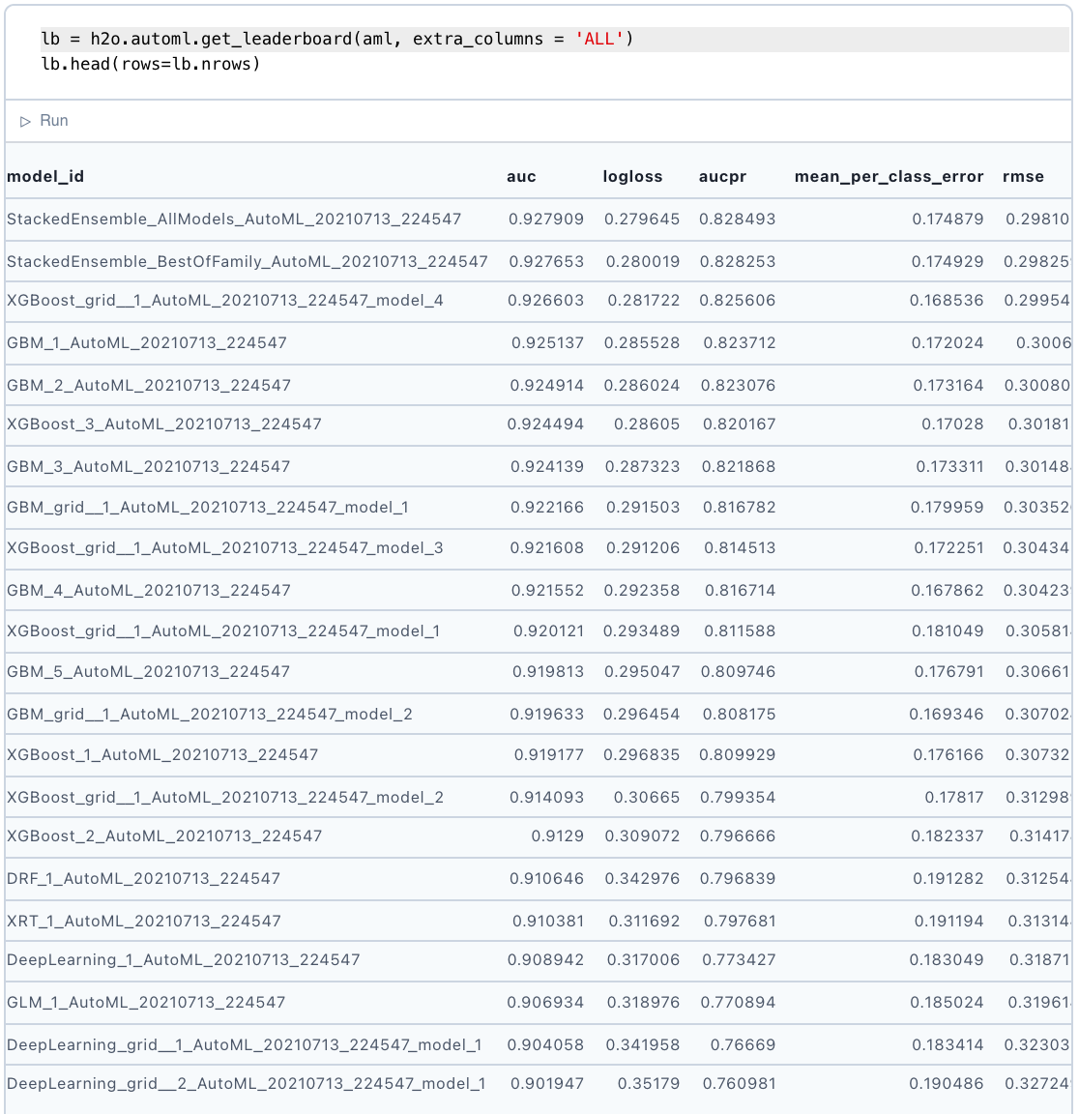
Task: Click the logloss column header
Action: 632,176
